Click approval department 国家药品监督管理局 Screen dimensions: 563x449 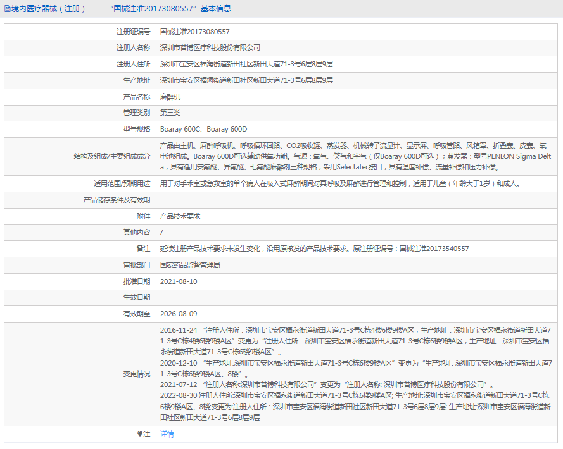[190, 265]
